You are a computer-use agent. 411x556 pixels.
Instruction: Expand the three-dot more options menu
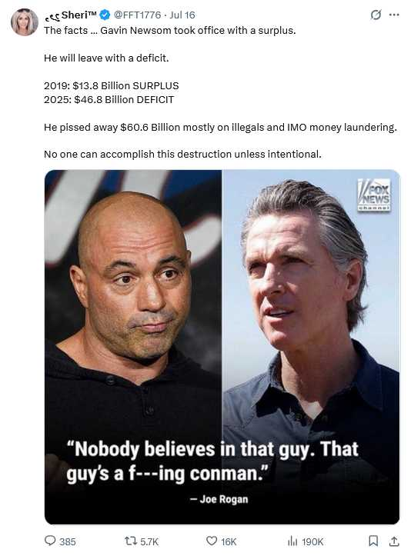(394, 15)
